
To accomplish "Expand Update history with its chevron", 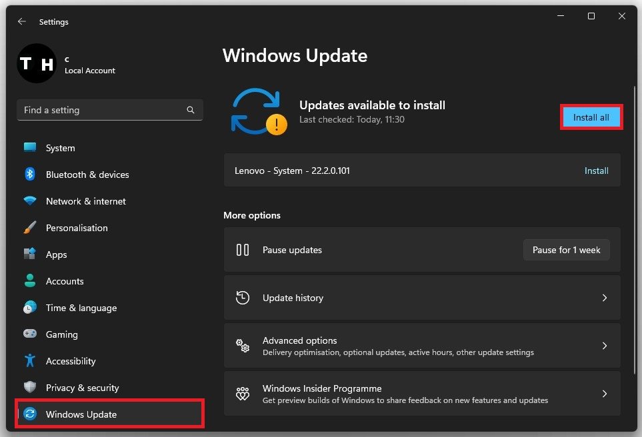I will (x=605, y=298).
